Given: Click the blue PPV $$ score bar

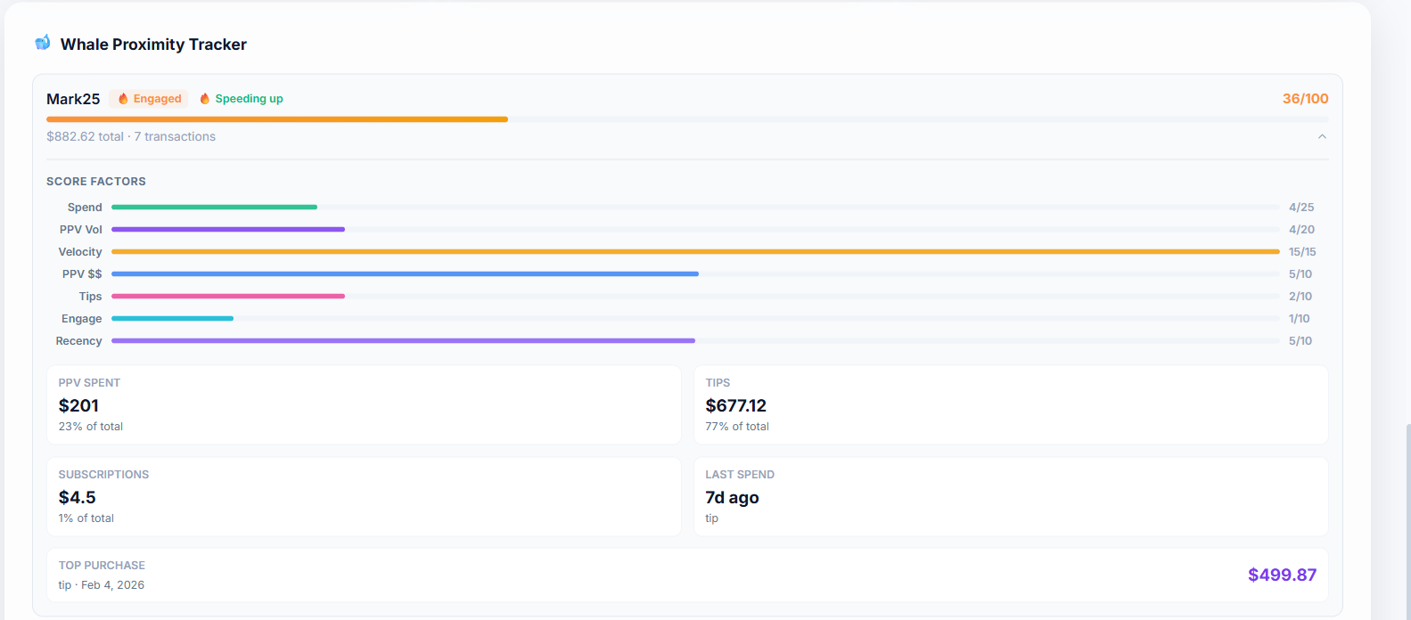Looking at the screenshot, I should (405, 274).
